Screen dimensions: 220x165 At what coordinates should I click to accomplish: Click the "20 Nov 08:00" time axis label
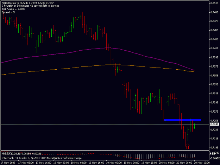[x=184, y=163]
